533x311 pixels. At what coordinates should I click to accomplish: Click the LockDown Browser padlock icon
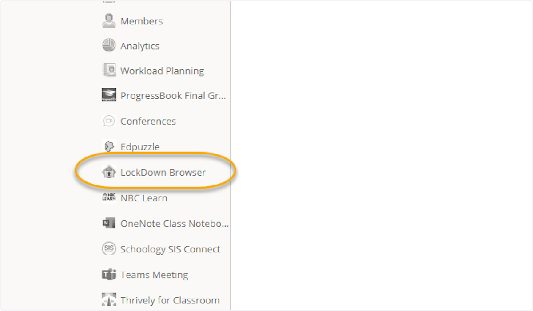[109, 172]
